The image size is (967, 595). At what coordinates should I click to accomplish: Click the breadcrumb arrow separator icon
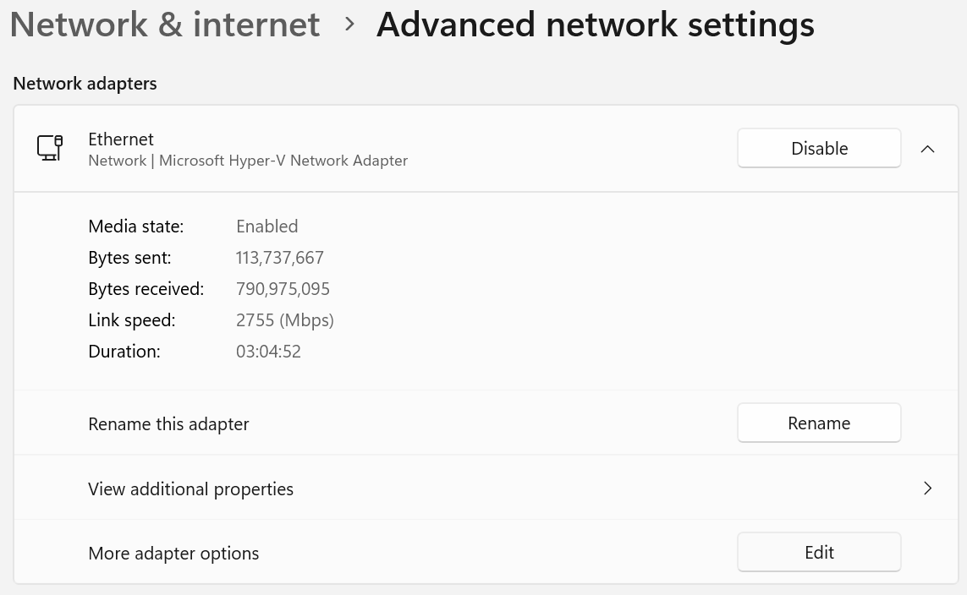click(349, 25)
